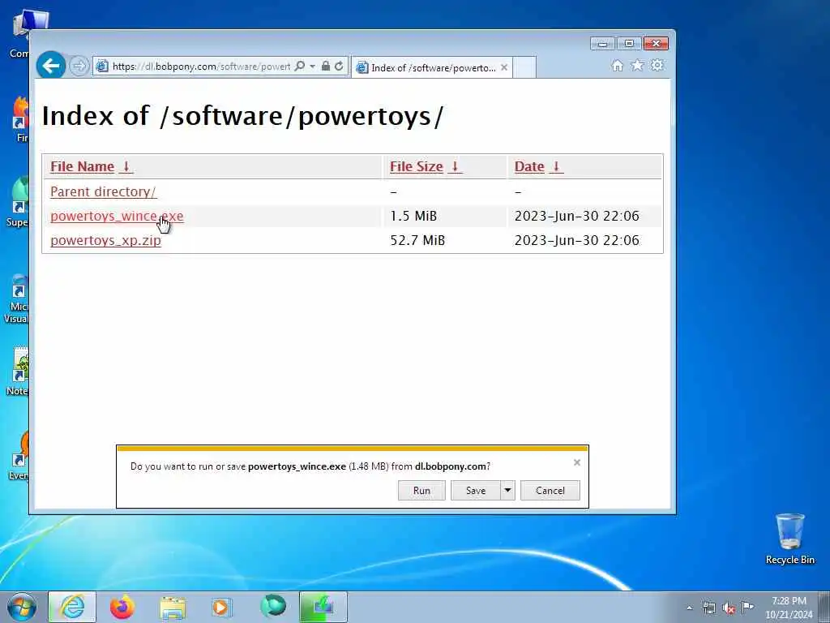Open Windows Media Player taskbar icon
The height and width of the screenshot is (623, 830).
[221, 608]
